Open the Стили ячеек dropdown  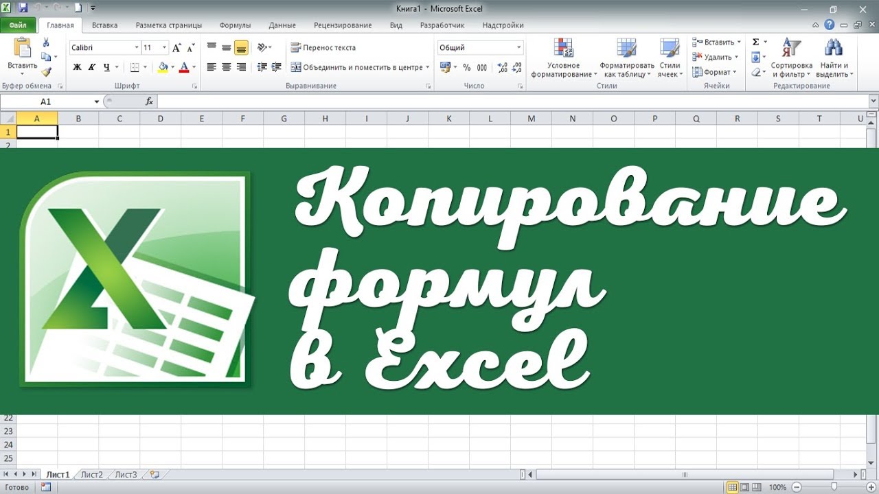click(x=670, y=58)
